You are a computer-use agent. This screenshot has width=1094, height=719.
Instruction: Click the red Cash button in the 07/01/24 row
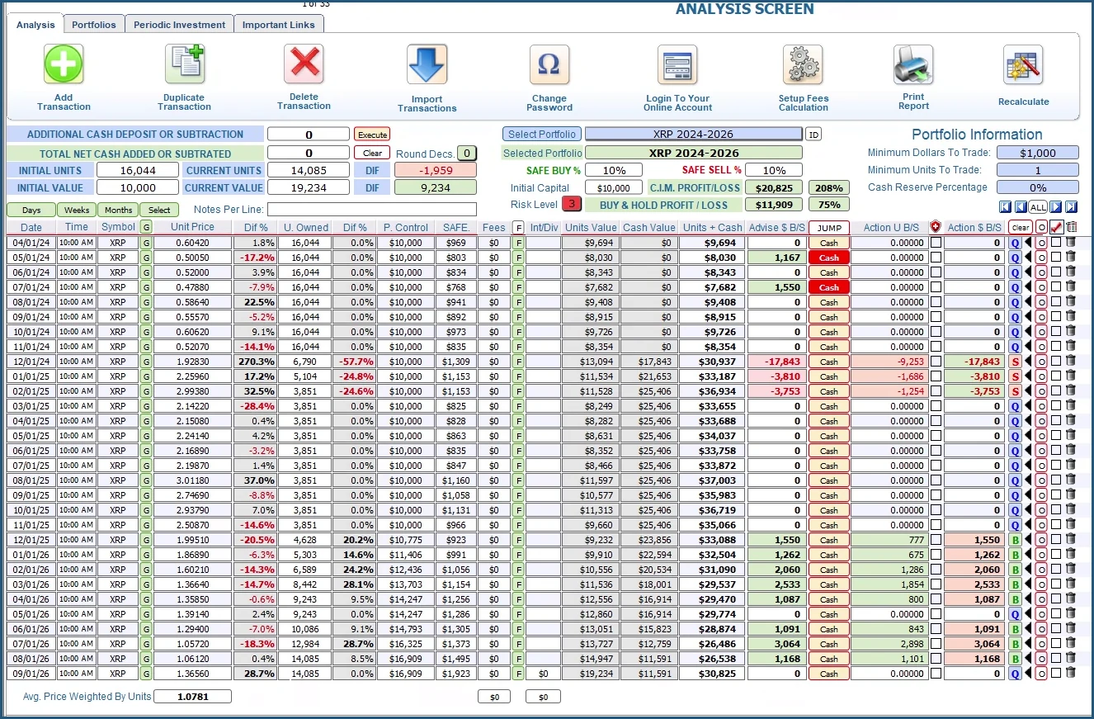tap(829, 287)
